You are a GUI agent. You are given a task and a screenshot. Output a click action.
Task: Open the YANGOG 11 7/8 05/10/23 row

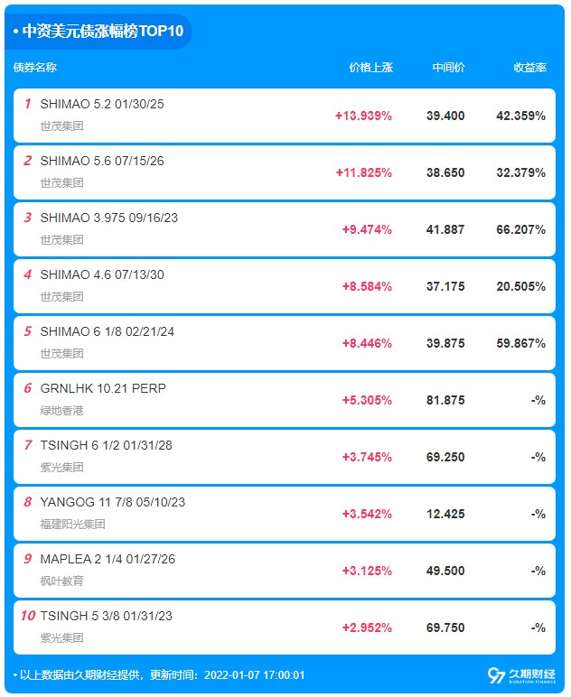tap(285, 514)
